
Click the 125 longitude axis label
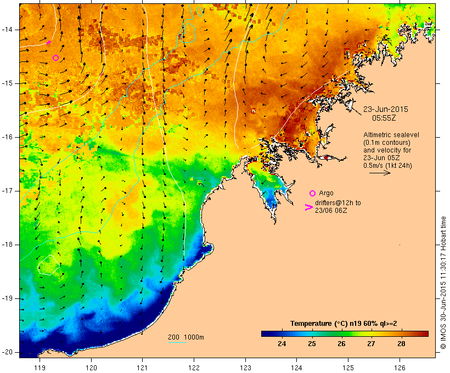[348, 368]
